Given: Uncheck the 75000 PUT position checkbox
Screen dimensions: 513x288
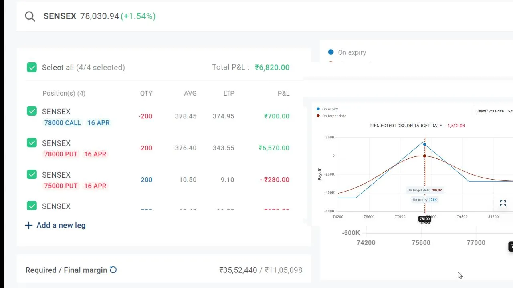Looking at the screenshot, I should coord(32,174).
